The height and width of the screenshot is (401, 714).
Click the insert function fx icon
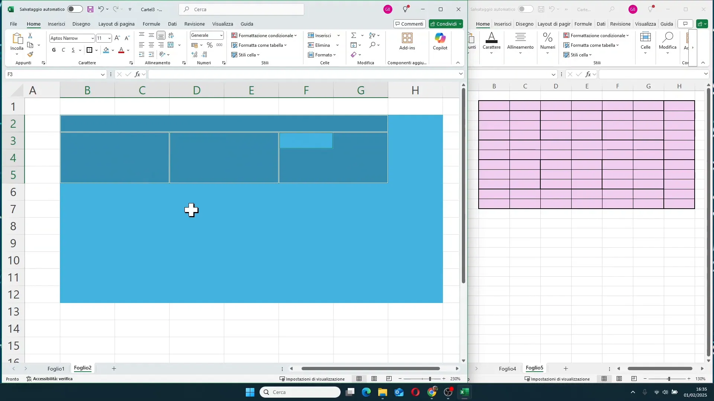pos(138,74)
